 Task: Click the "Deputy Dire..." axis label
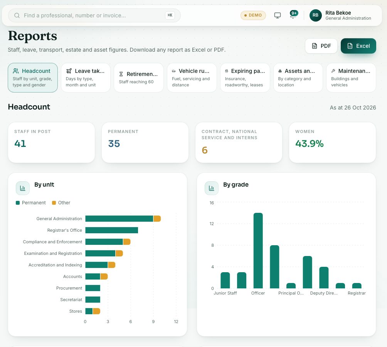click(x=324, y=293)
